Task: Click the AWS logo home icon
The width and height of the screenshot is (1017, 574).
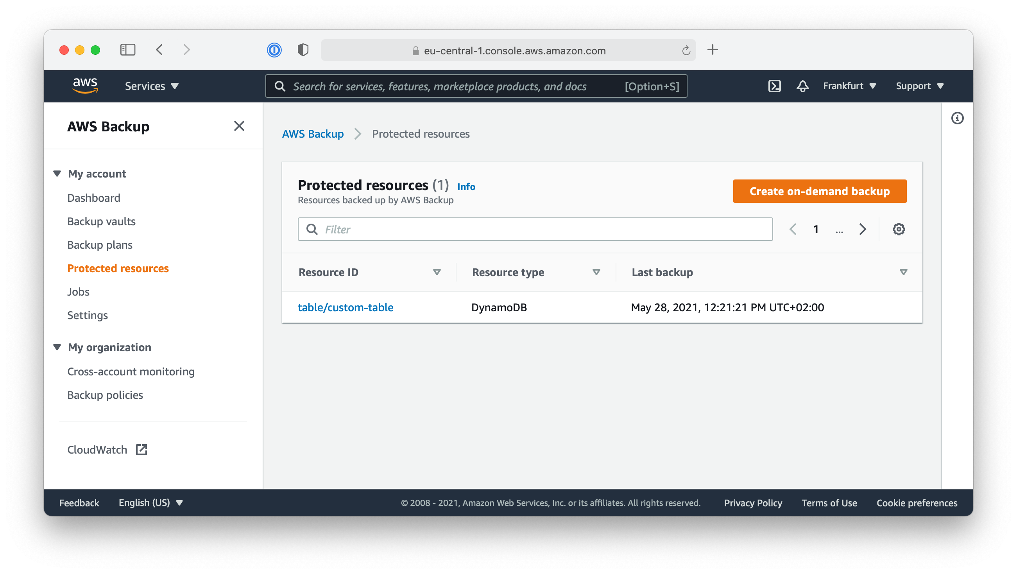Action: point(85,86)
